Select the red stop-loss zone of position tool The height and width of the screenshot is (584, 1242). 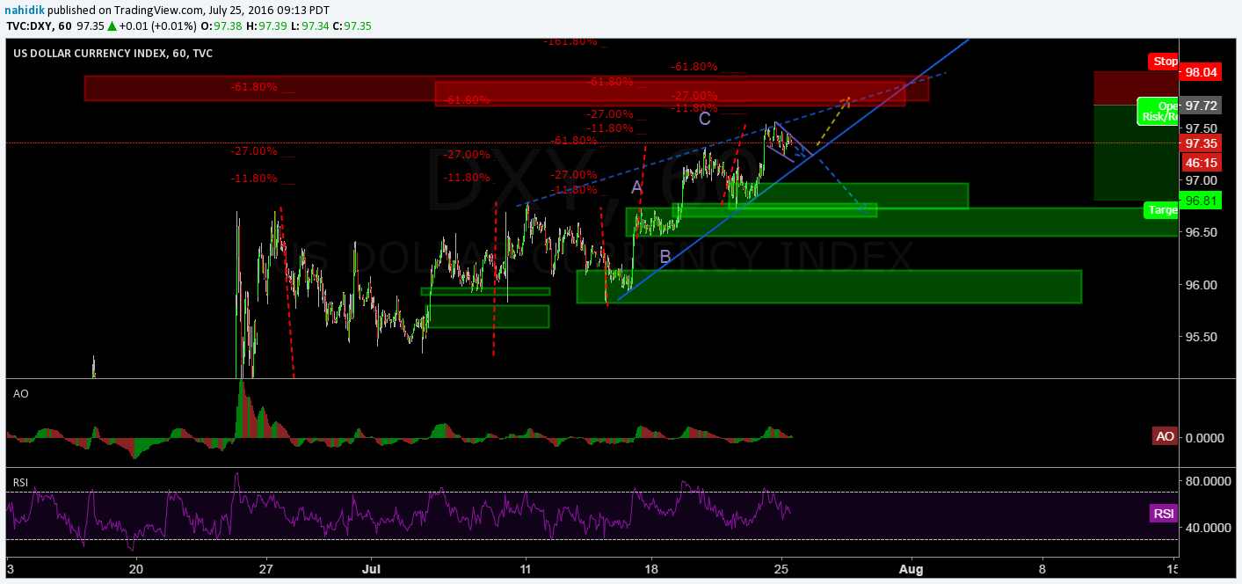(x=1136, y=89)
